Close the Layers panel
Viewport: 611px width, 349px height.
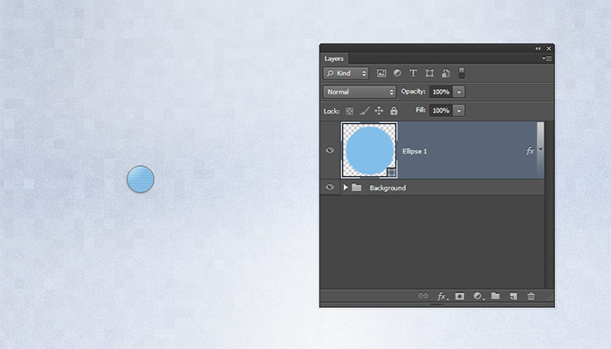tap(549, 48)
